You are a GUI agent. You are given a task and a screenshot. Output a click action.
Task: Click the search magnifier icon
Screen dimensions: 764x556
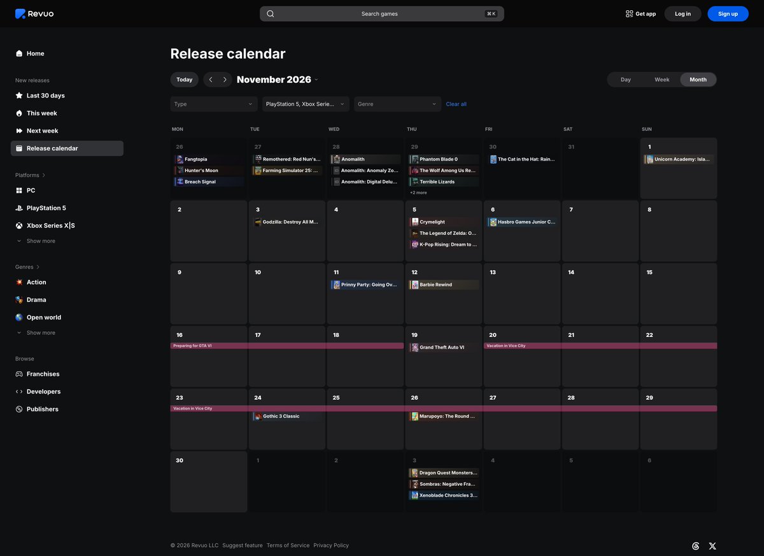pyautogui.click(x=271, y=14)
